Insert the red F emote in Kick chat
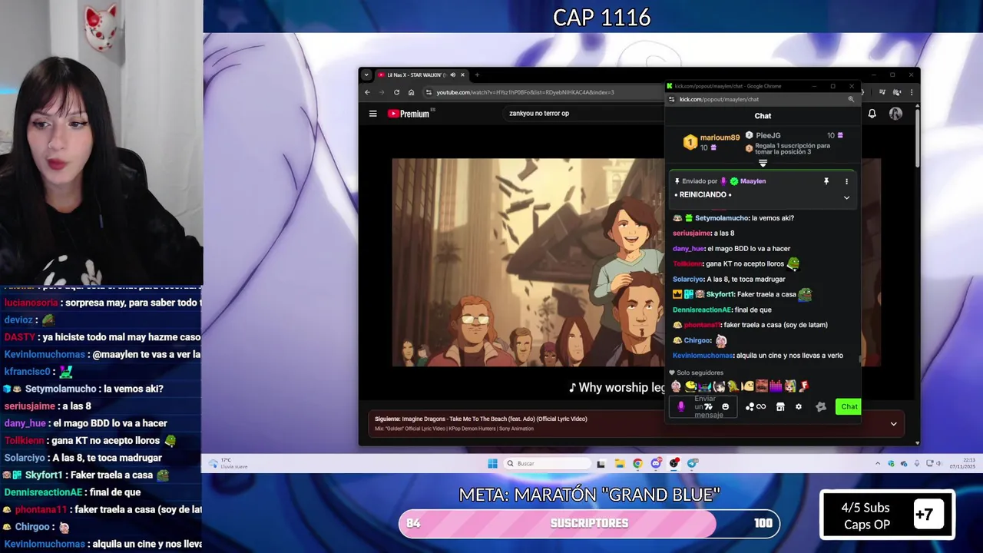The height and width of the screenshot is (553, 983). (804, 386)
